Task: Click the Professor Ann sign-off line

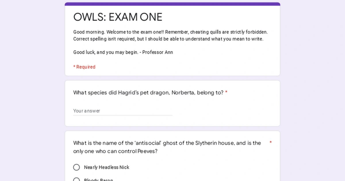Action: 123,52
